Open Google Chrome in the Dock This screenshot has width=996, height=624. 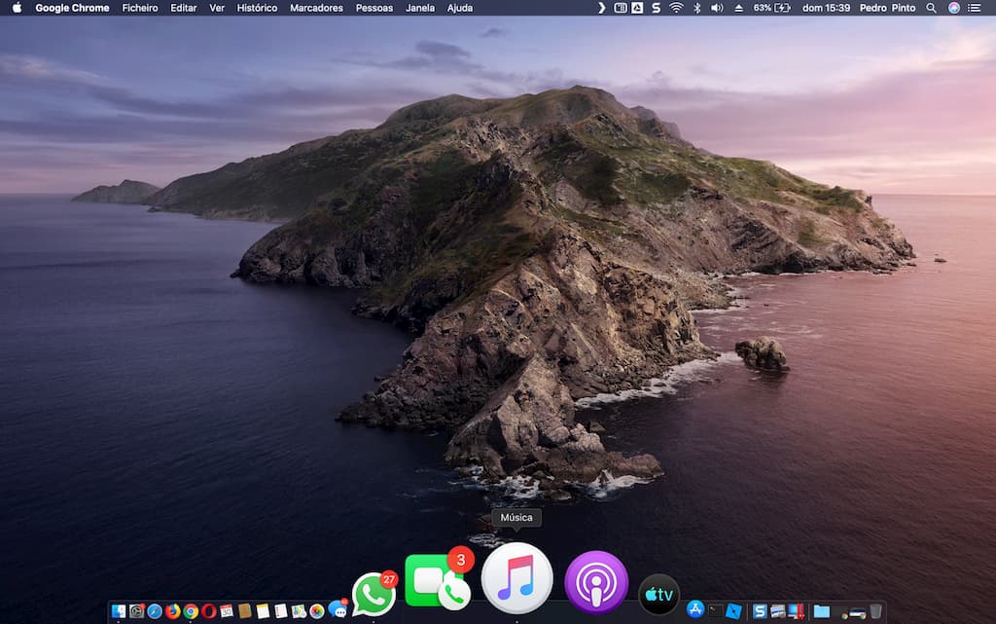click(x=191, y=611)
